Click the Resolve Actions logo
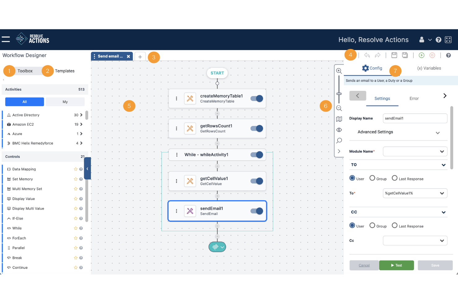The height and width of the screenshot is (305, 458). [x=32, y=39]
